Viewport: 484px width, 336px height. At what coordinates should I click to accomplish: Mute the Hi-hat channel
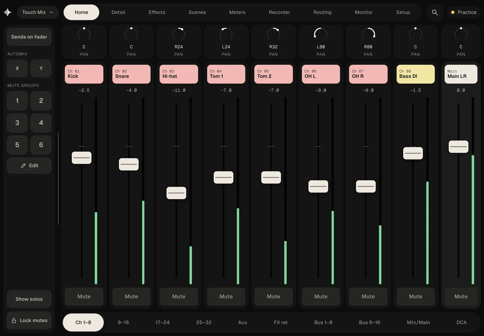(x=179, y=297)
